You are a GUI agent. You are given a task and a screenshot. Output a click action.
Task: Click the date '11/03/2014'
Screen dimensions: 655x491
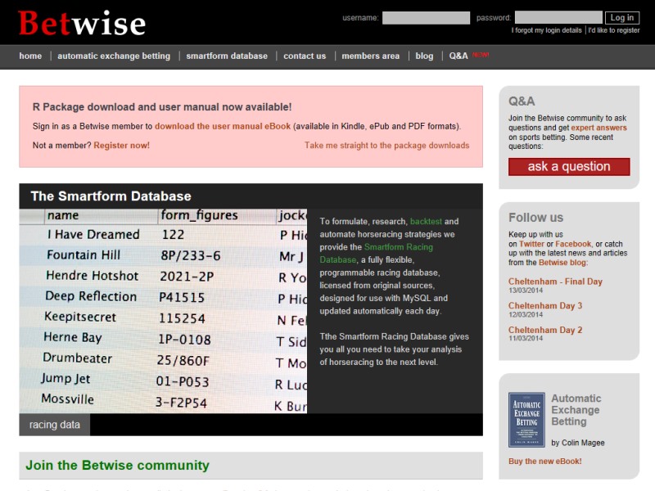526,338
